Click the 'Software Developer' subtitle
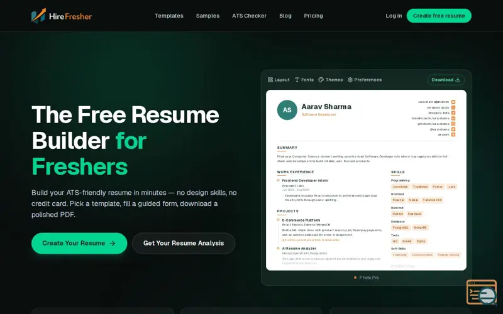503x314 pixels. pyautogui.click(x=319, y=114)
